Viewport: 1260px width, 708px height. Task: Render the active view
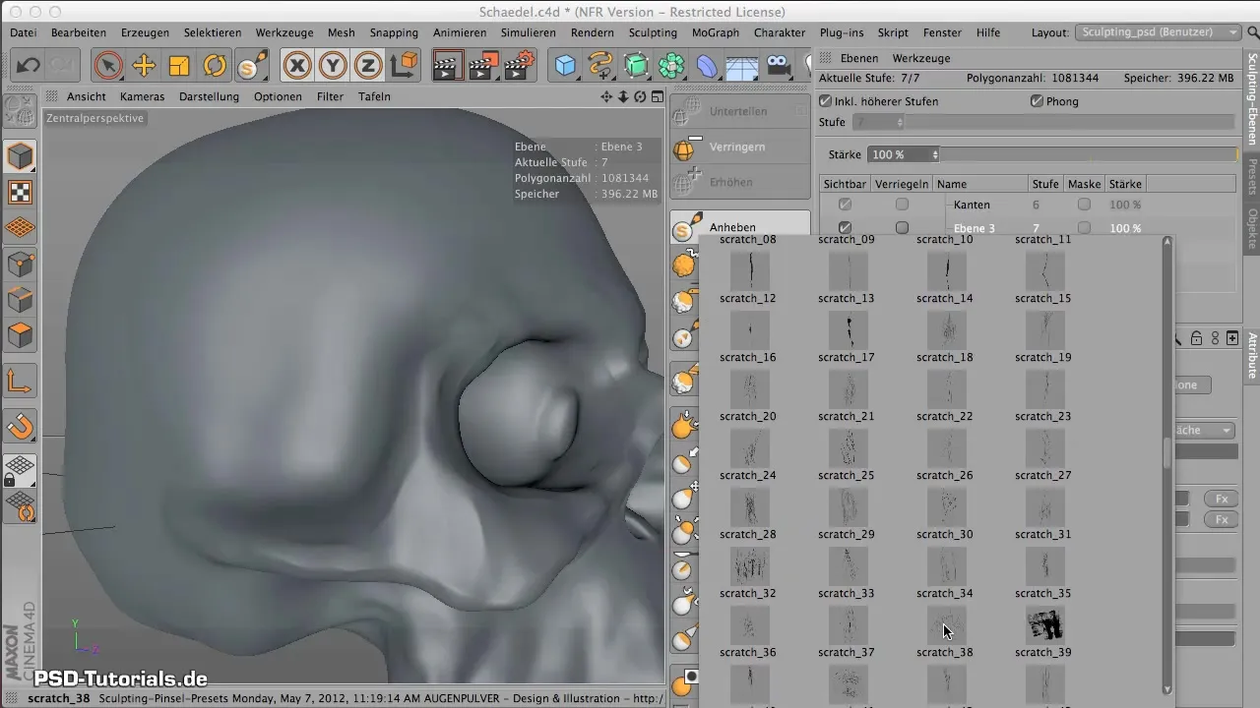pos(449,66)
